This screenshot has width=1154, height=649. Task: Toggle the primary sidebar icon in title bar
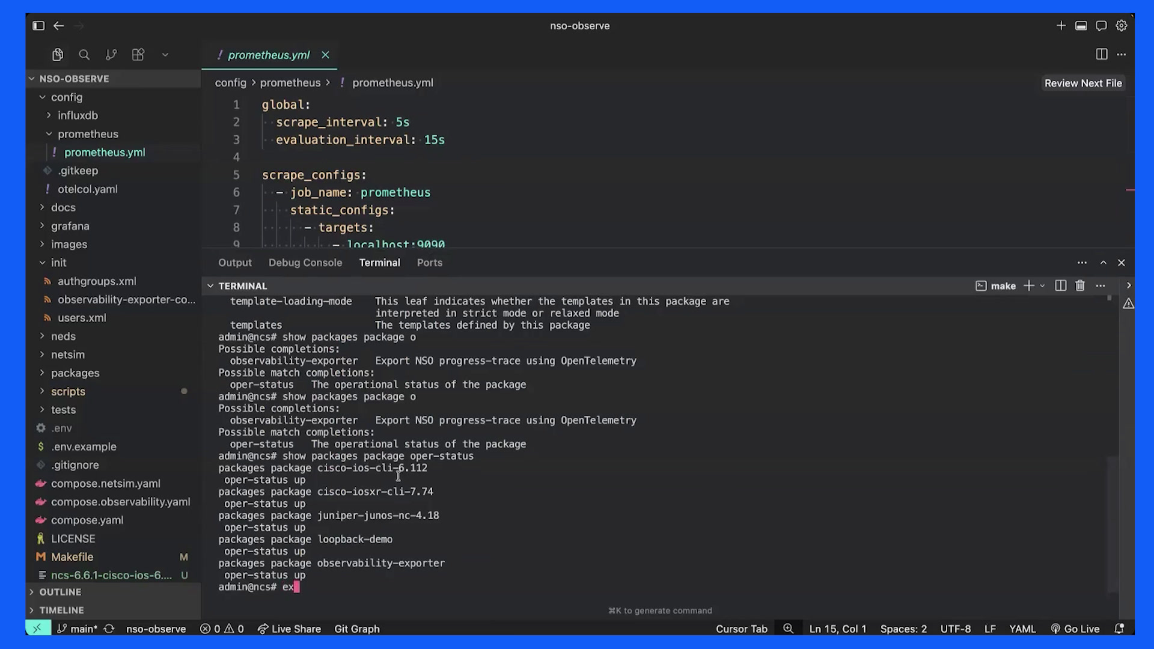tap(38, 26)
